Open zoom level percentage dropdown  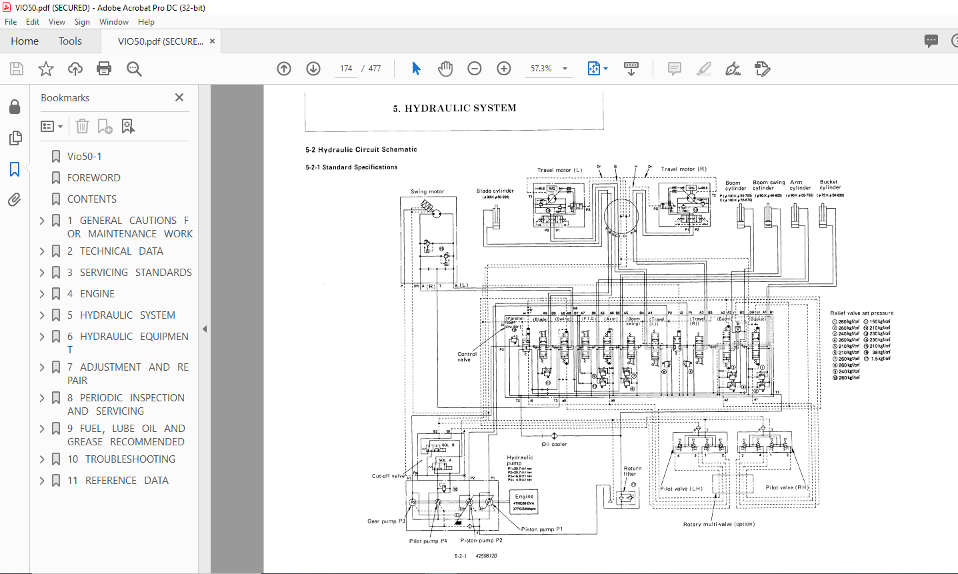point(565,69)
